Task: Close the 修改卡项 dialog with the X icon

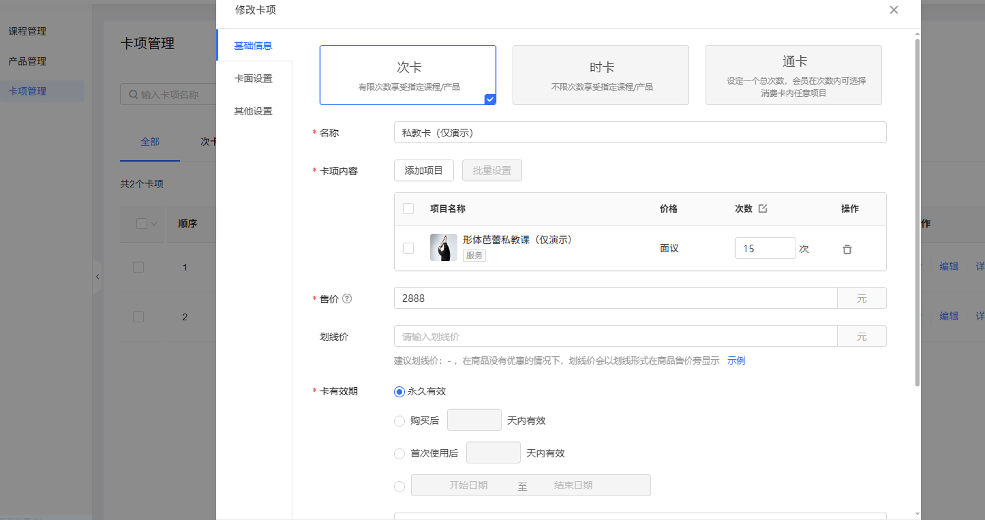Action: point(894,10)
